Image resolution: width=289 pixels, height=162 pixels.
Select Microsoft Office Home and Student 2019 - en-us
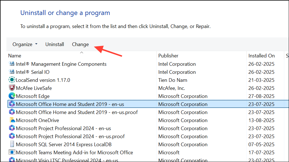70,104
